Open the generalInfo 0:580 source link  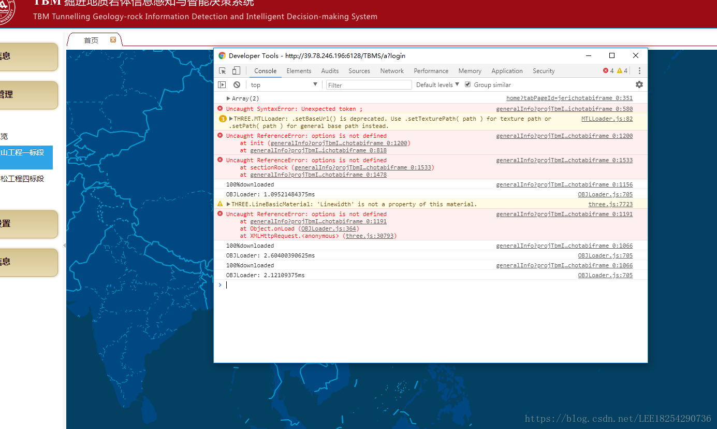tap(564, 109)
